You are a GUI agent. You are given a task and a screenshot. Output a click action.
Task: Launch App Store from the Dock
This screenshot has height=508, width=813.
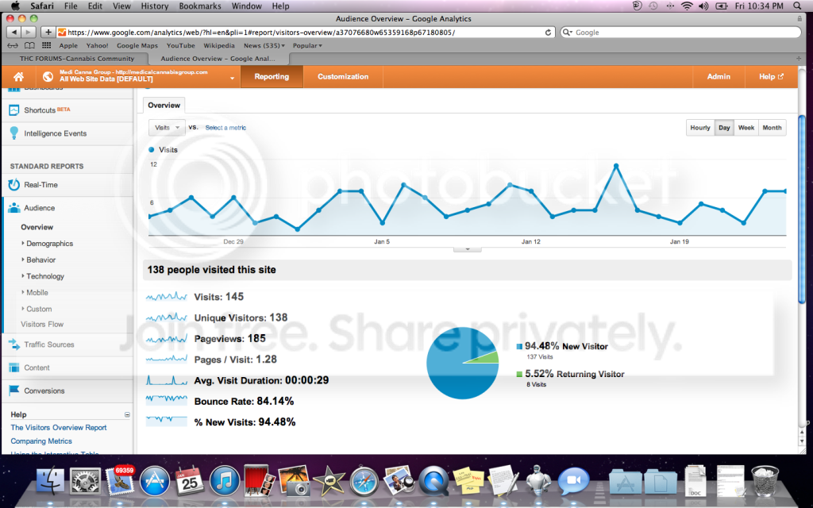coord(155,482)
